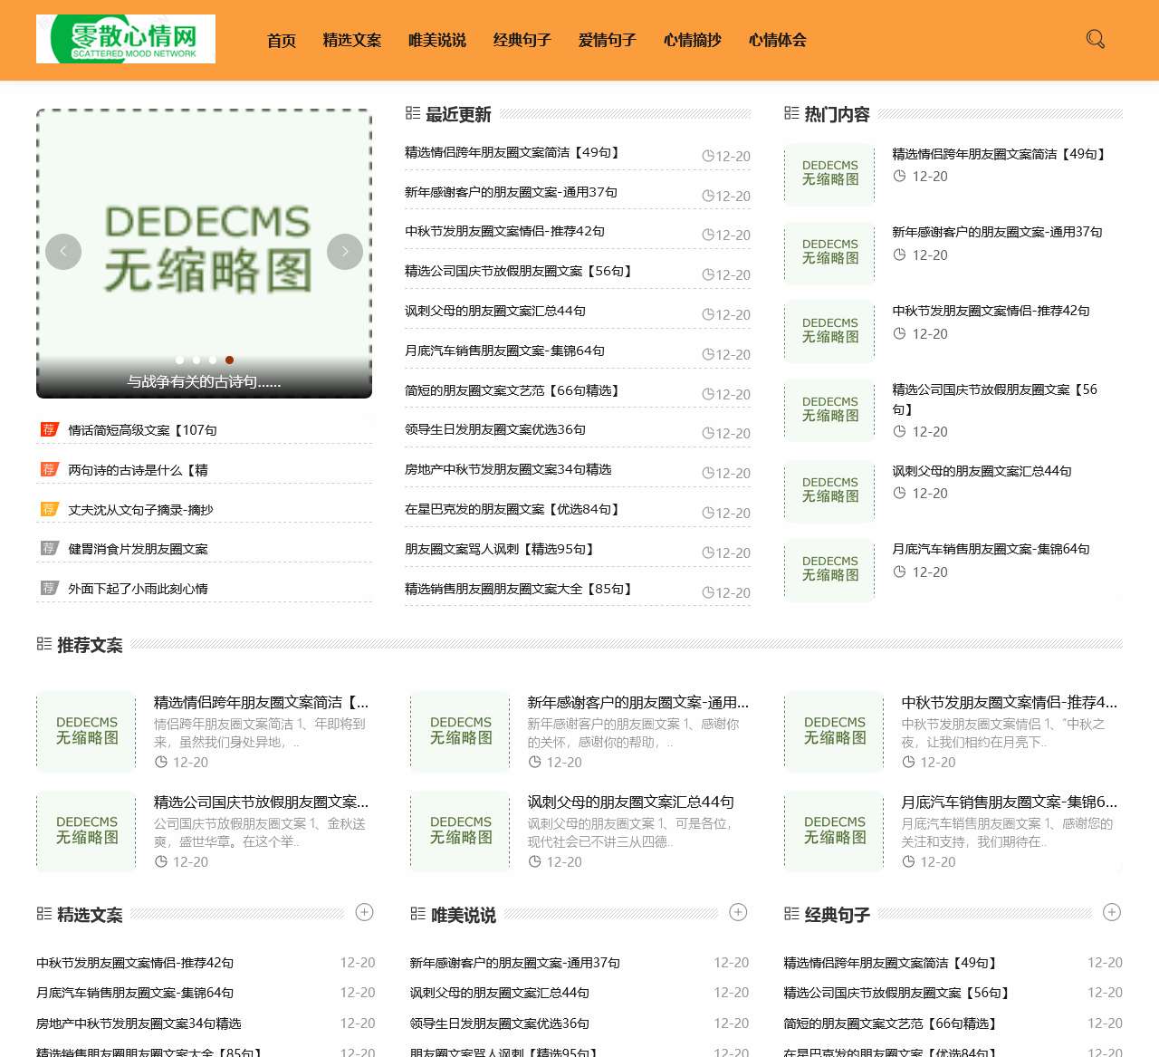The image size is (1159, 1057).
Task: Open article 讽刺父母的朋友圈文案汇总44句
Action: [494, 310]
